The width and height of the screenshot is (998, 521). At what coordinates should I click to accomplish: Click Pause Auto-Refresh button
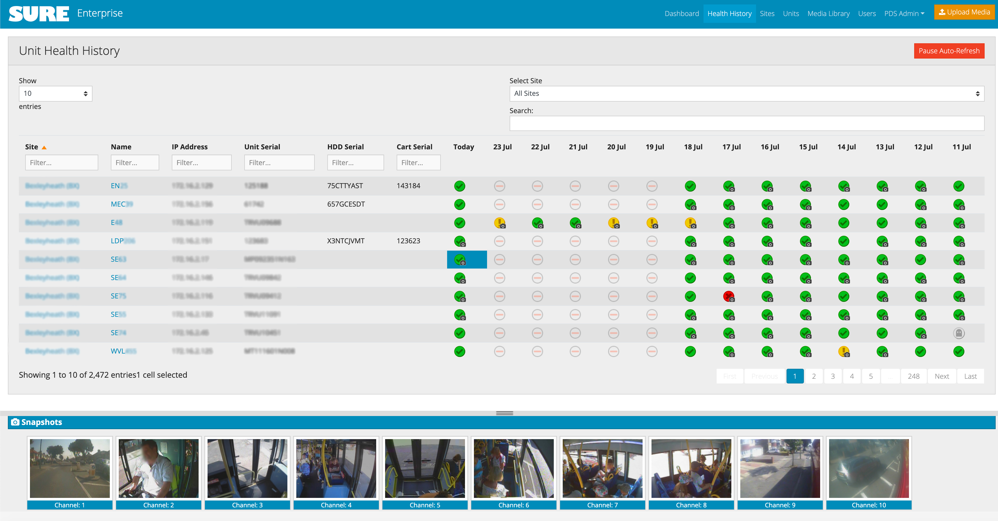click(x=949, y=51)
